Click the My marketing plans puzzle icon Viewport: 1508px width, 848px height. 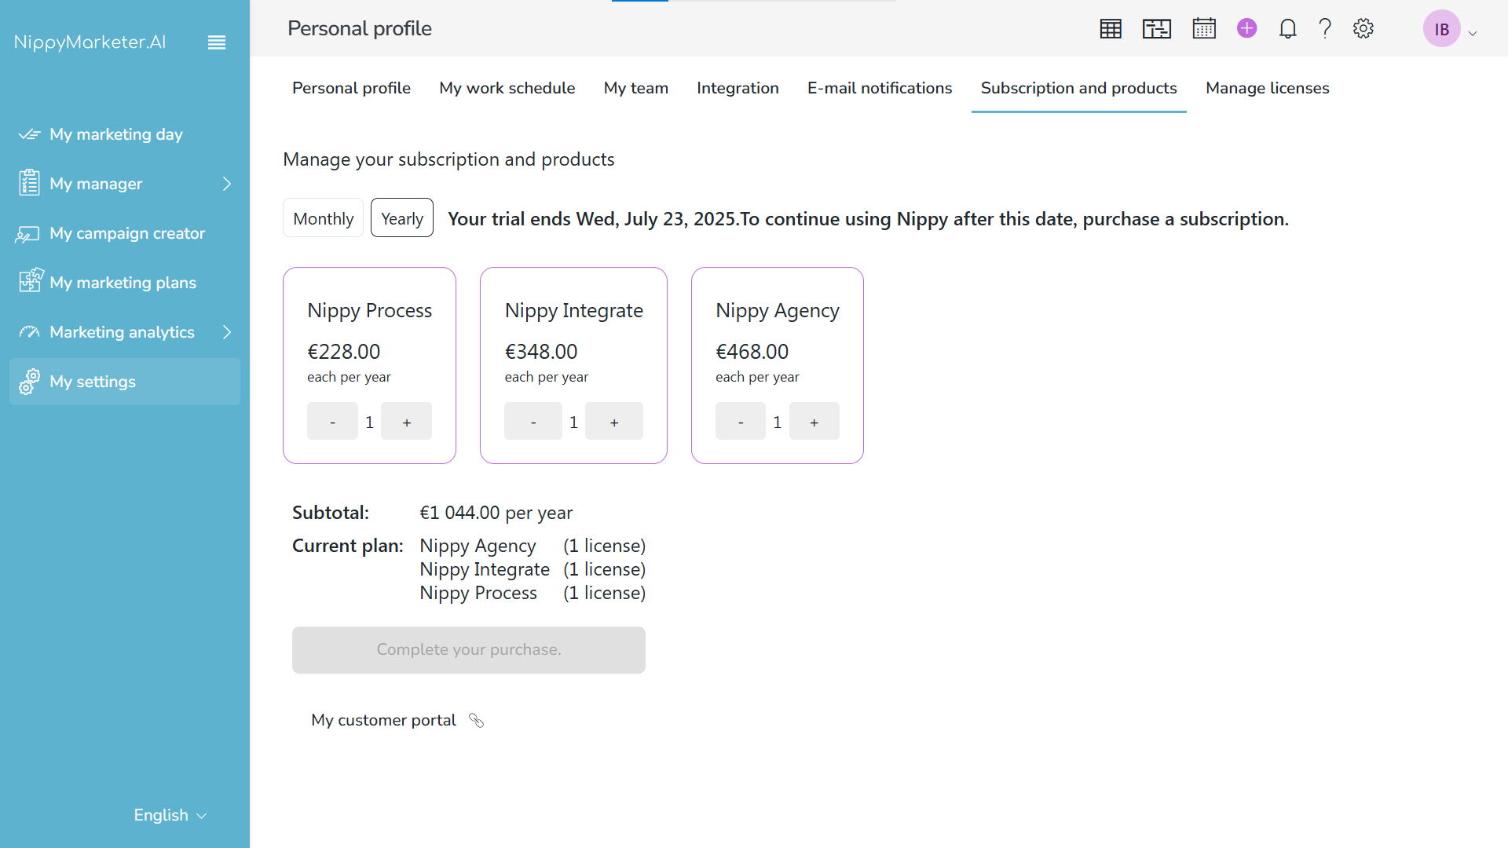(31, 280)
